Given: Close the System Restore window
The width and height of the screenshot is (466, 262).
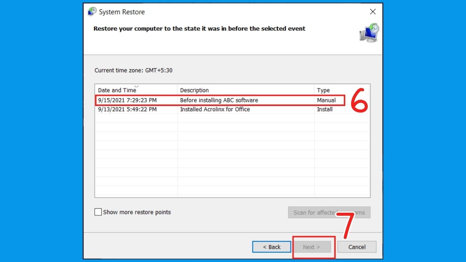Looking at the screenshot, I should click(373, 12).
